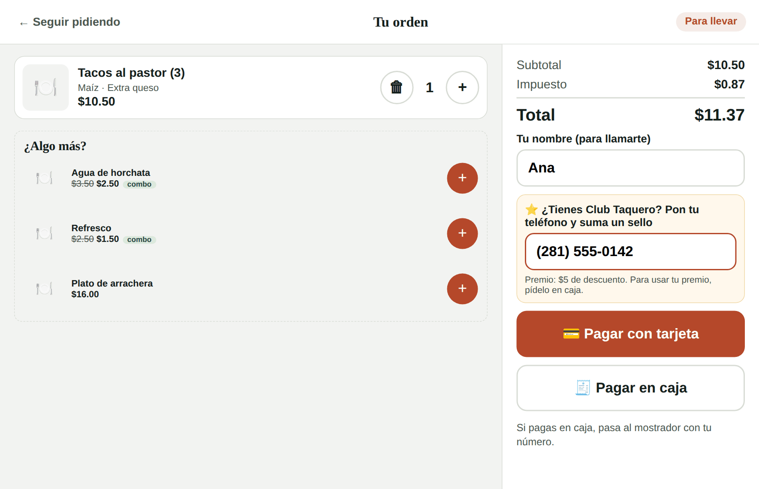Focus the name field containing Ana

tap(630, 168)
